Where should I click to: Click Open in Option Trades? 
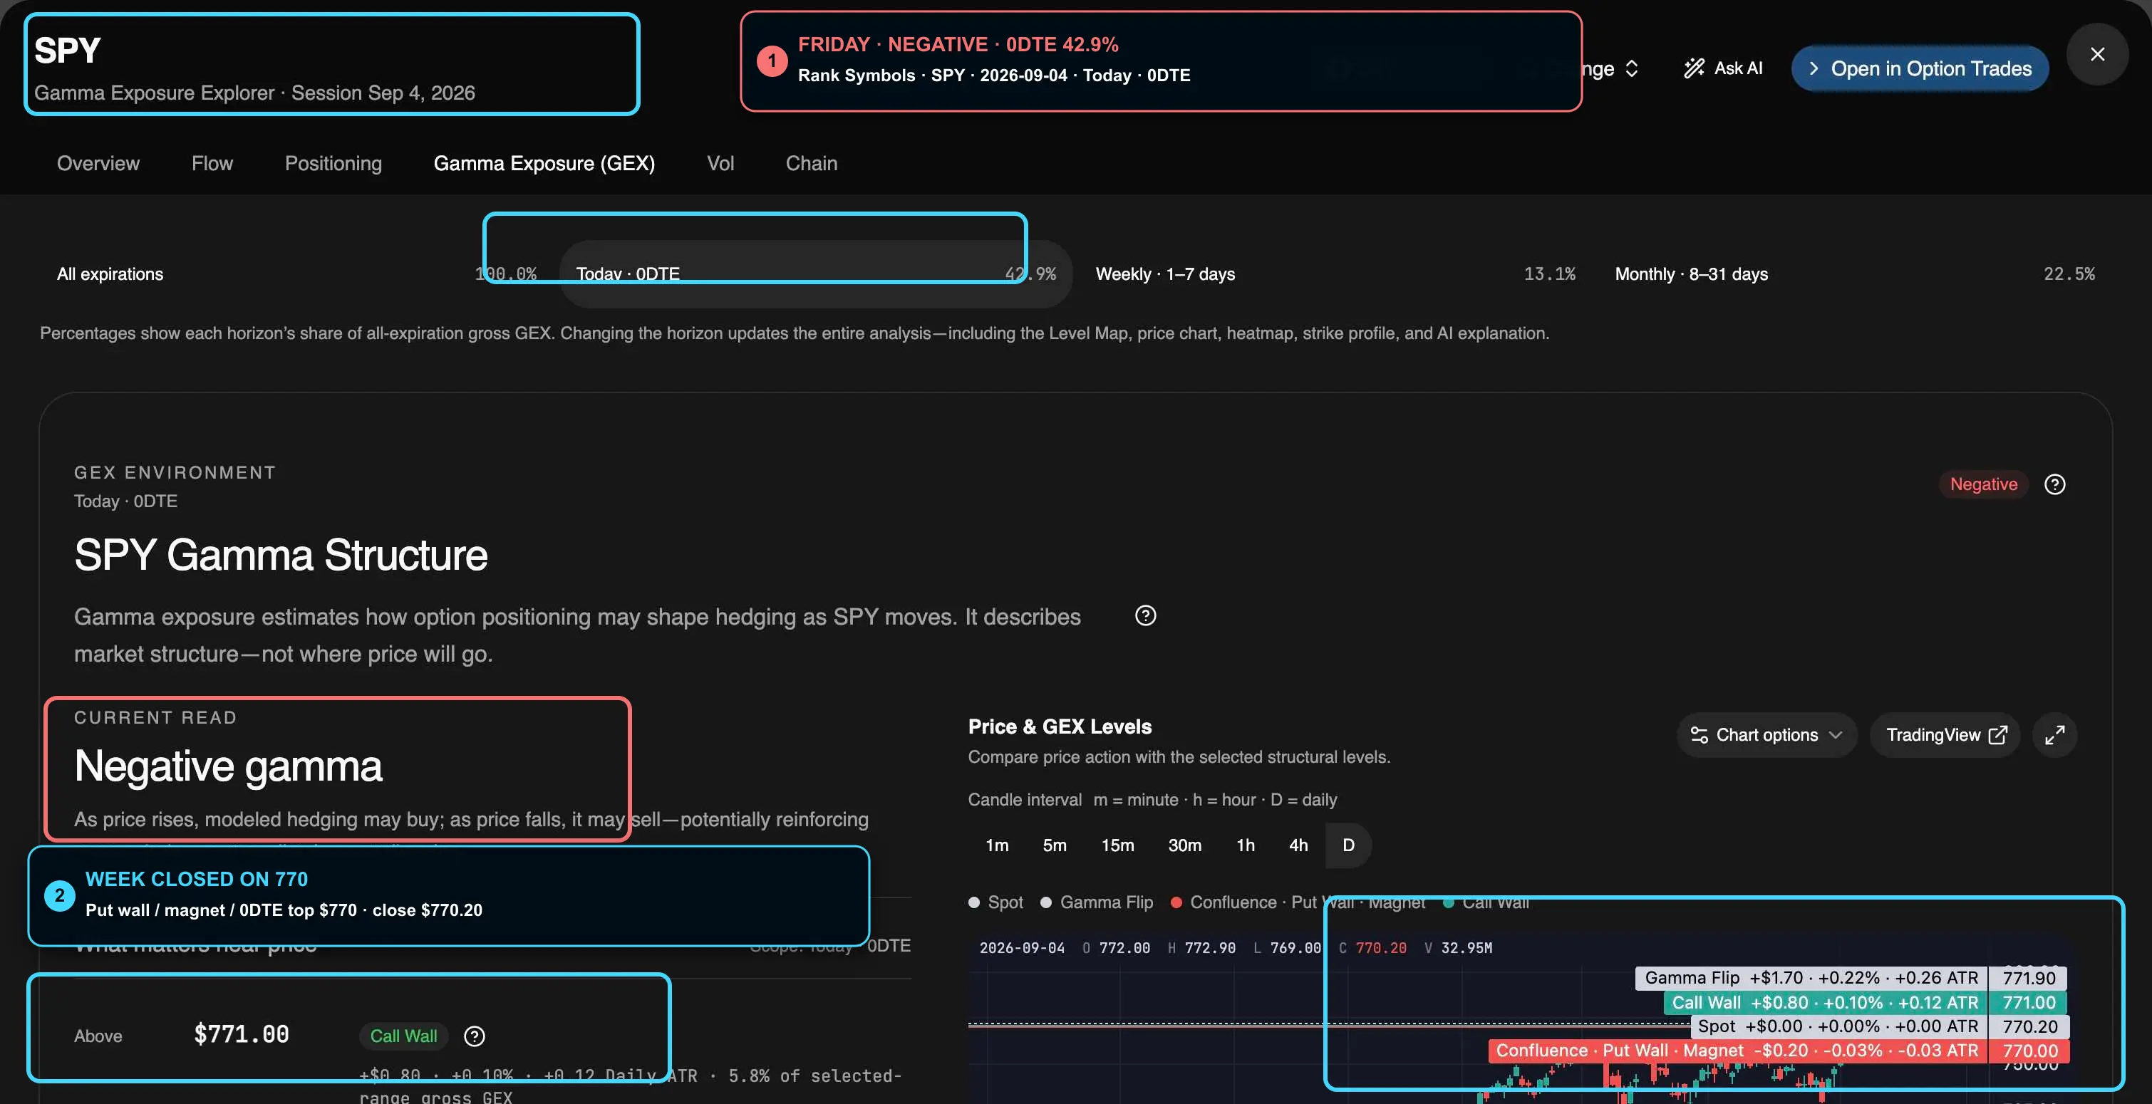[x=1920, y=68]
